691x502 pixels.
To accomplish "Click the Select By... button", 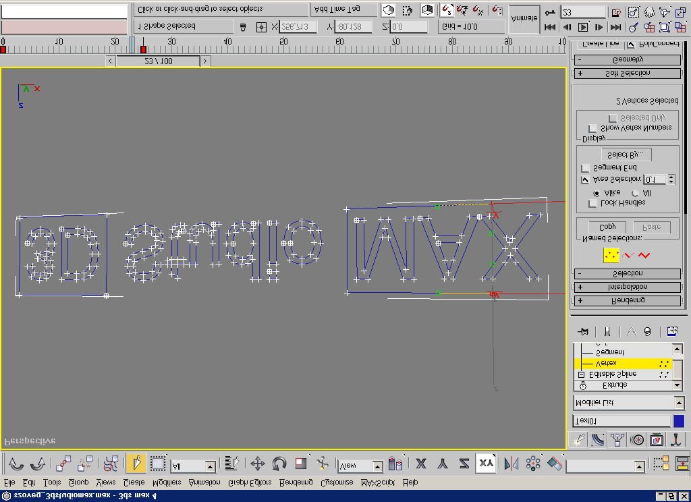I will coord(627,155).
